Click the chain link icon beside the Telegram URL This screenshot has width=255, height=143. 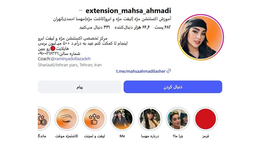point(169,71)
